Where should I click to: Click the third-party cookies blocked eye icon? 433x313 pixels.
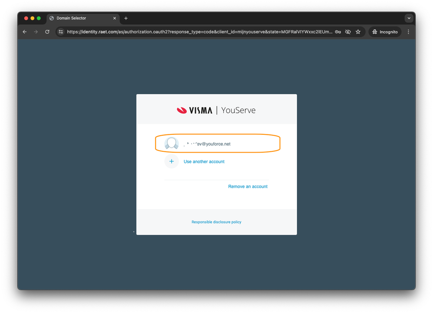(348, 32)
